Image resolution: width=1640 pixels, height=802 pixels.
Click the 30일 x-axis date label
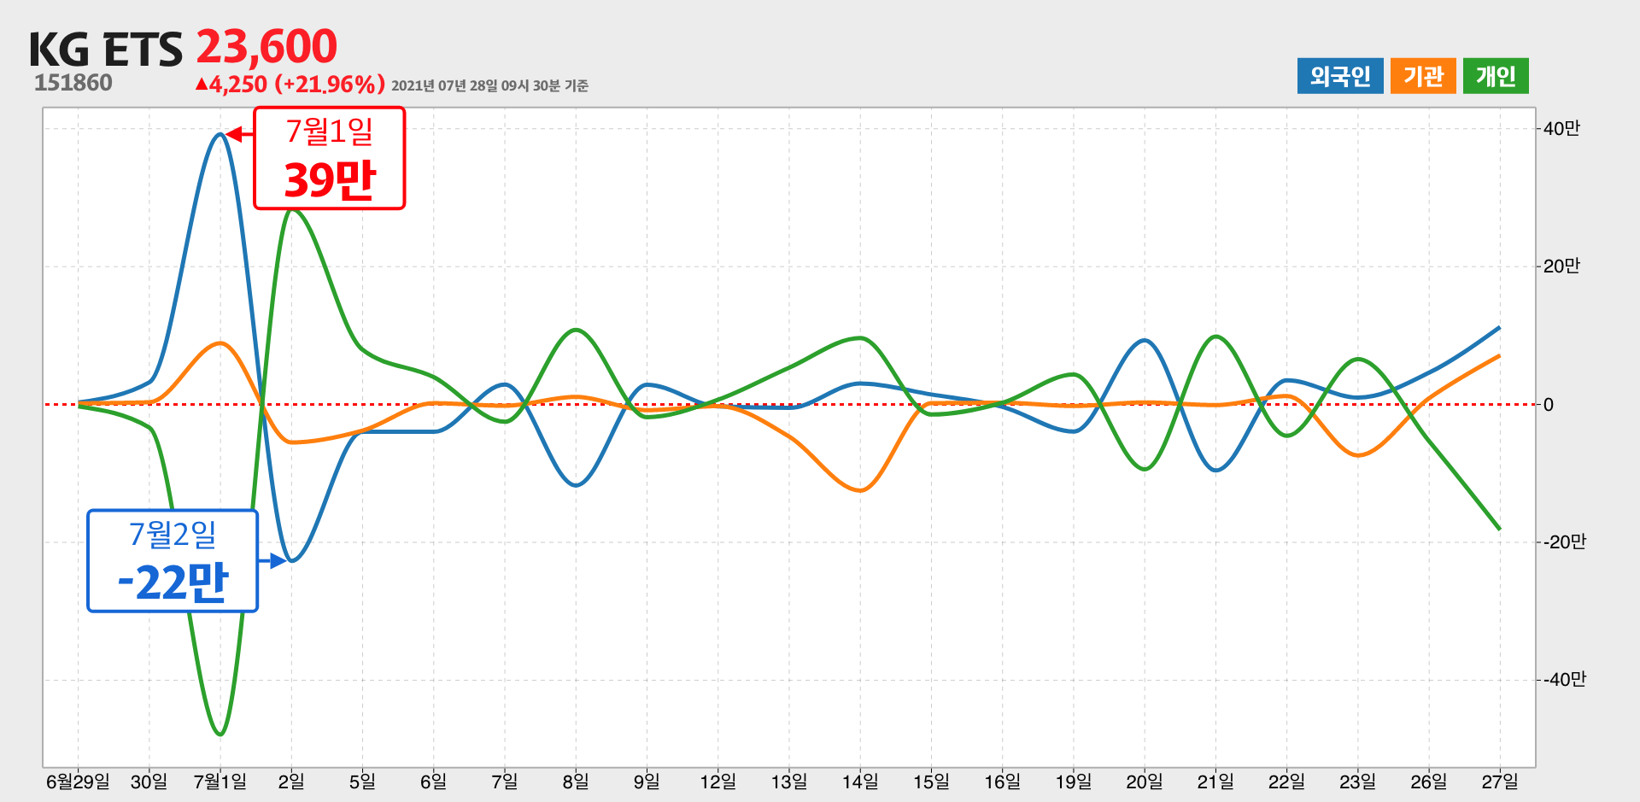point(149,782)
